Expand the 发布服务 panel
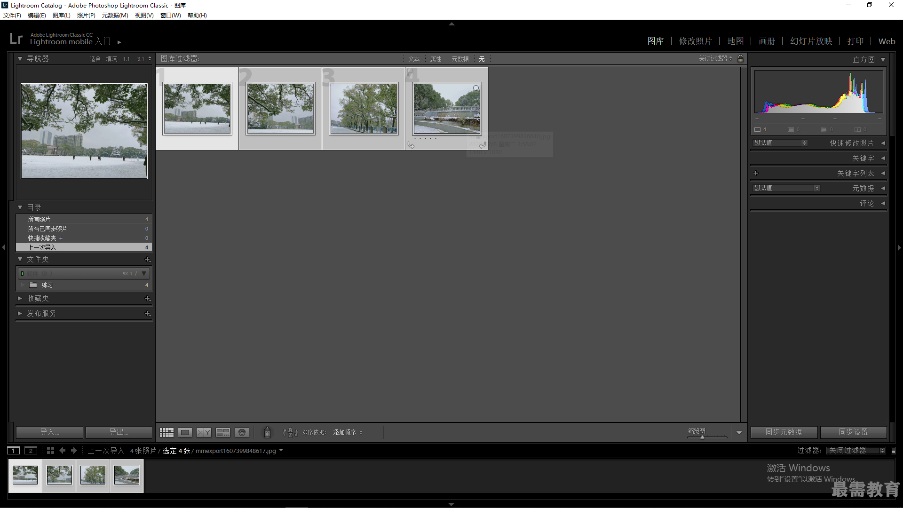The height and width of the screenshot is (508, 903). [x=20, y=313]
